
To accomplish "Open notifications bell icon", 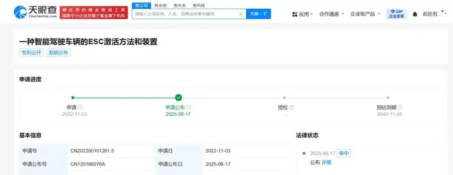I will point(415,14).
